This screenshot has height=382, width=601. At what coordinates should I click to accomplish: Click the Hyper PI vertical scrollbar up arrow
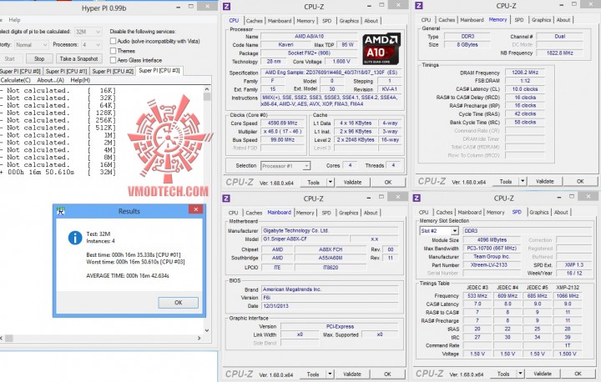(x=207, y=89)
